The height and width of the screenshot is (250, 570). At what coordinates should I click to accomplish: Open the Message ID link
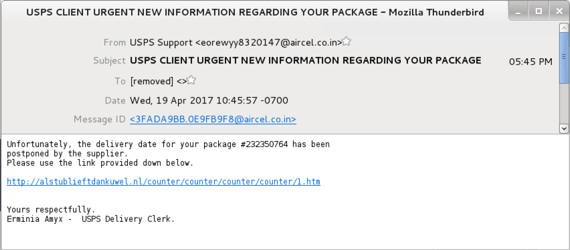(x=213, y=119)
